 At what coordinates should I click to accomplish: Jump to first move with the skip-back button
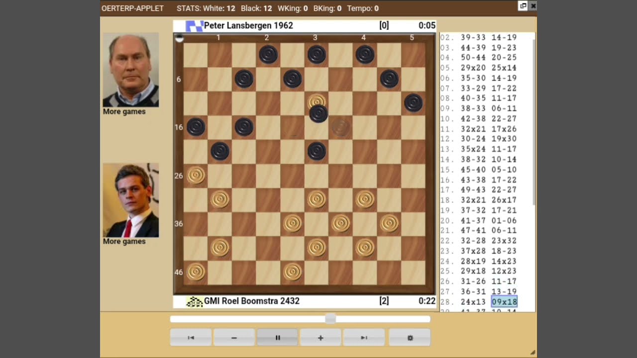(x=191, y=338)
